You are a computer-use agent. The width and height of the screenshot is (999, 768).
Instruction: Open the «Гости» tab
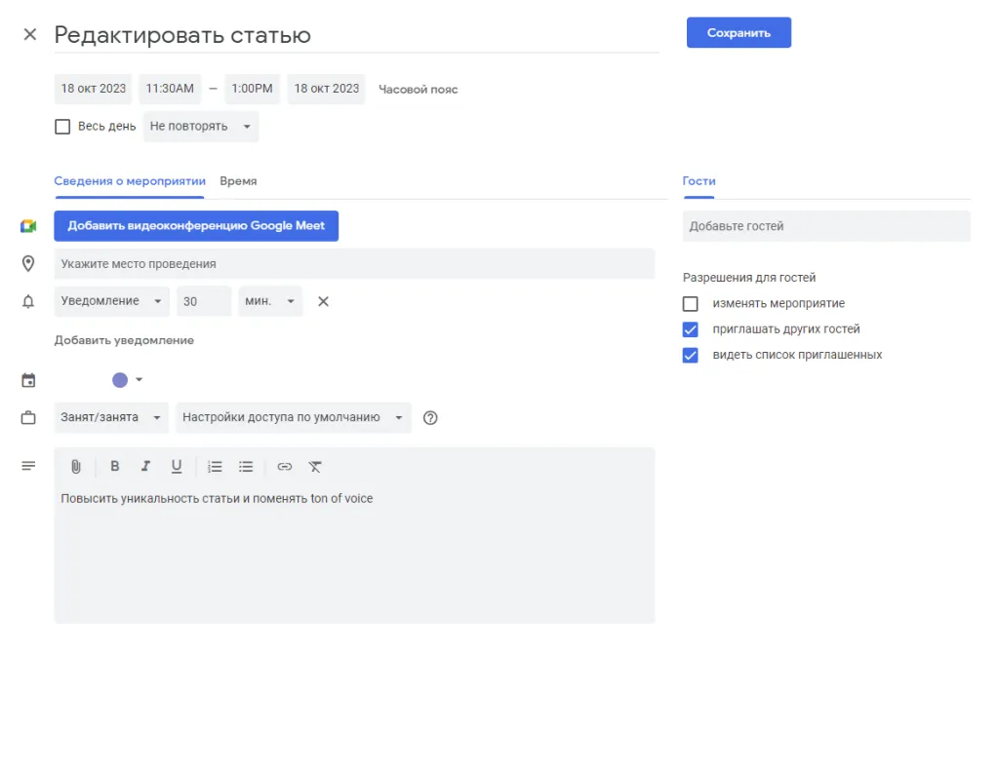point(699,181)
